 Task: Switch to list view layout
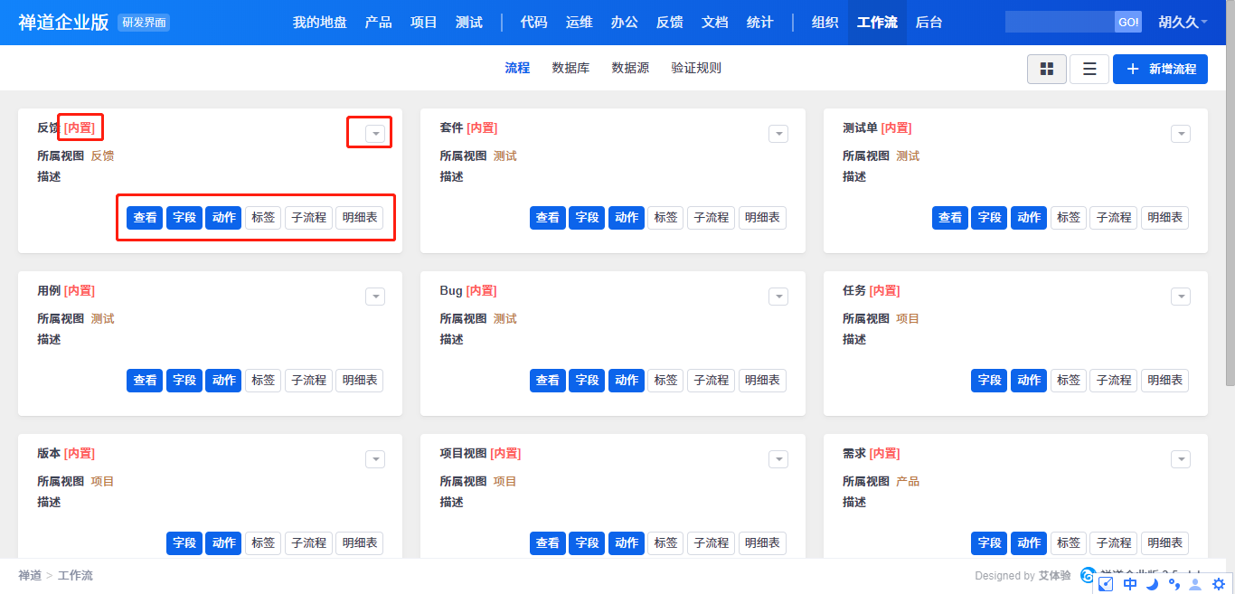pos(1089,70)
